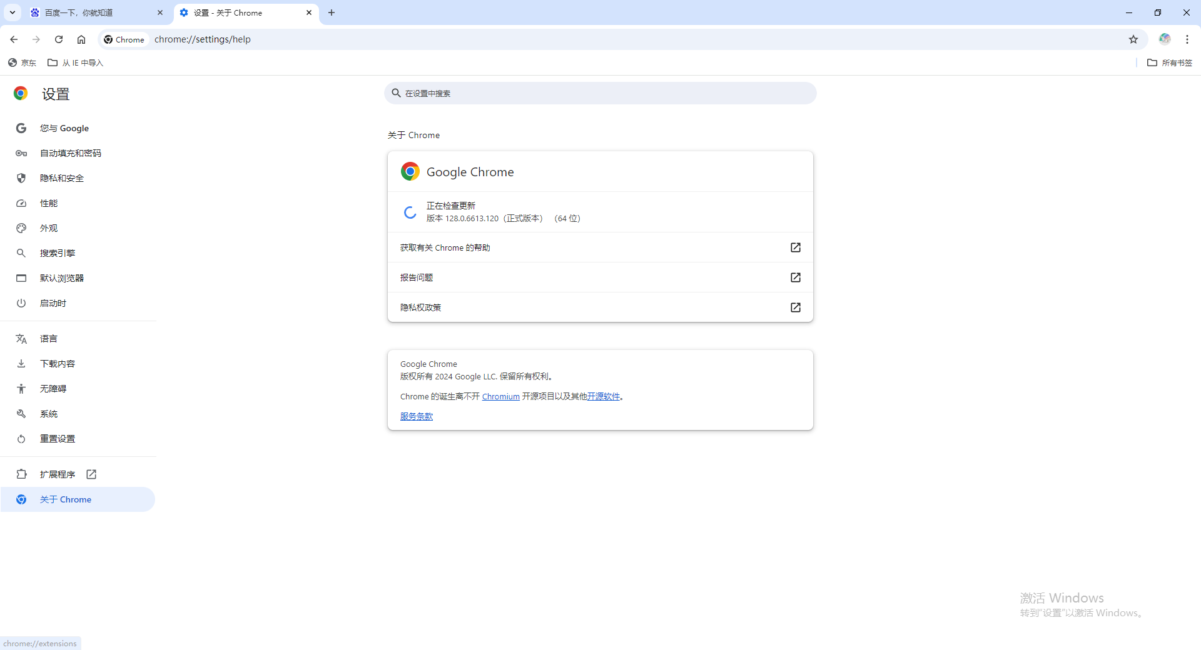Screen dimensions: 1201x650
Task: Click the update-check spinner icon
Action: coord(410,212)
